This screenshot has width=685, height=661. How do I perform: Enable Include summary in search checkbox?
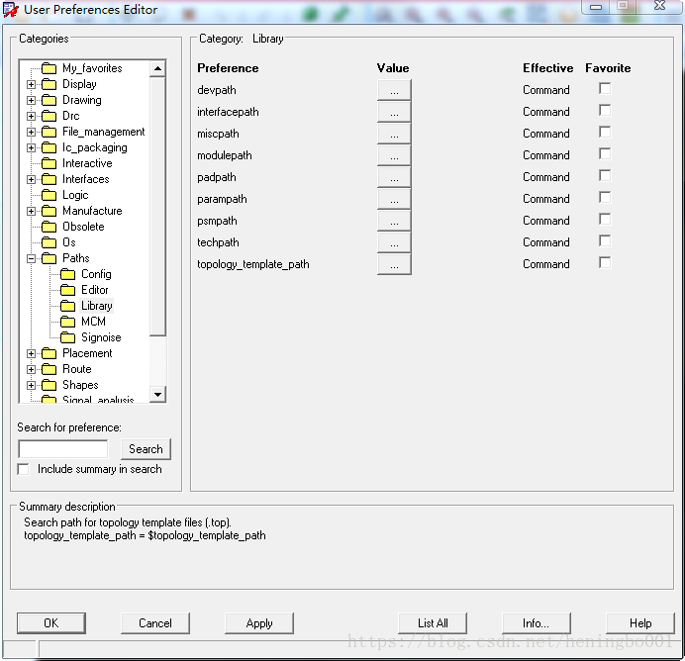[24, 469]
